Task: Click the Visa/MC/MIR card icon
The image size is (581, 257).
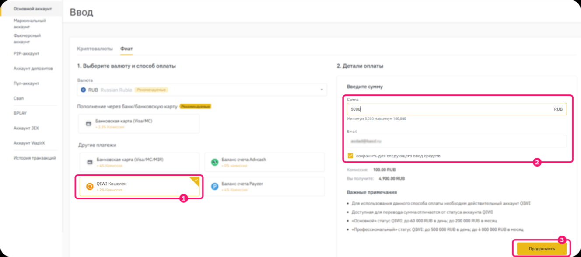Action: 90,162
